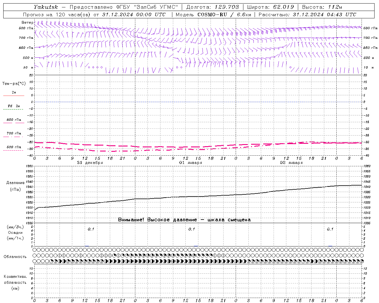Select the "Прогноз на 120 часа(ов)" forecast text
This screenshot has height=303, width=379.
click(x=57, y=14)
